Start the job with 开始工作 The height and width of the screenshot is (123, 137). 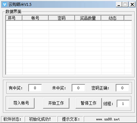click(x=56, y=103)
